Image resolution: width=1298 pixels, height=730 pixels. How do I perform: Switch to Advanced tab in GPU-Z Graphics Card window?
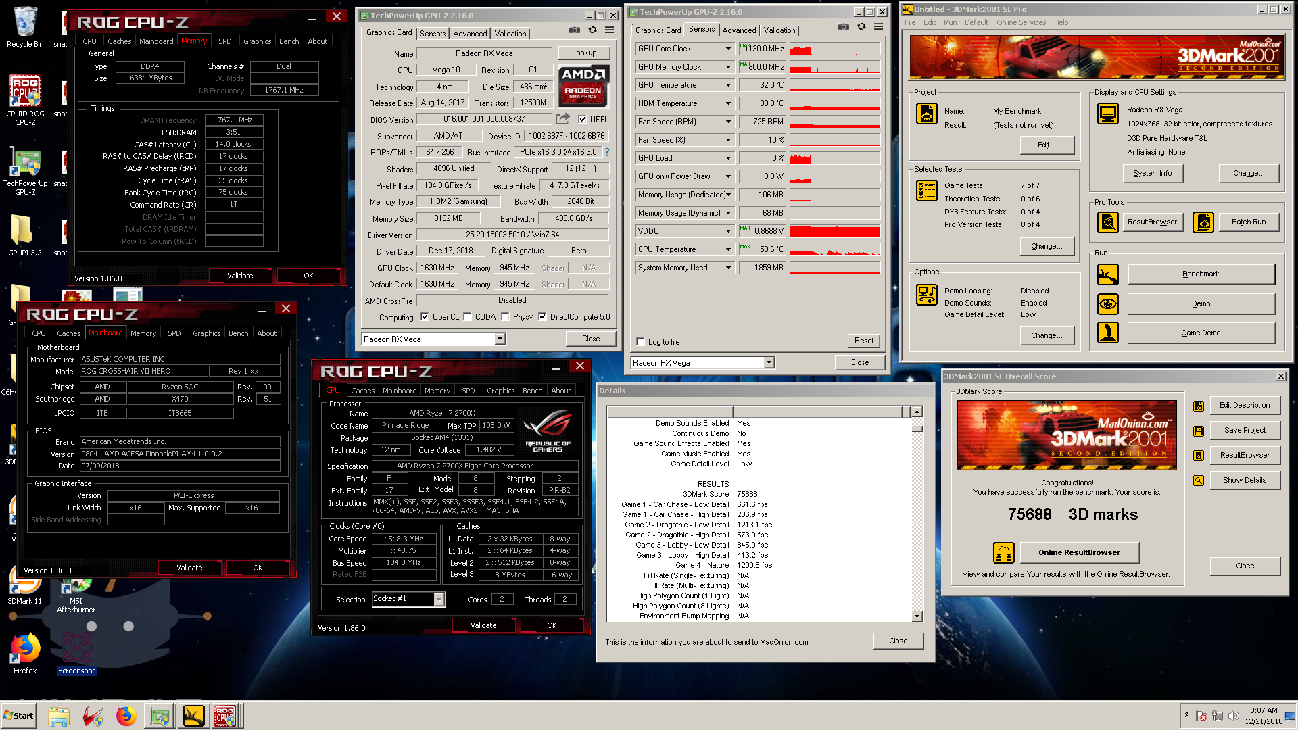470,34
